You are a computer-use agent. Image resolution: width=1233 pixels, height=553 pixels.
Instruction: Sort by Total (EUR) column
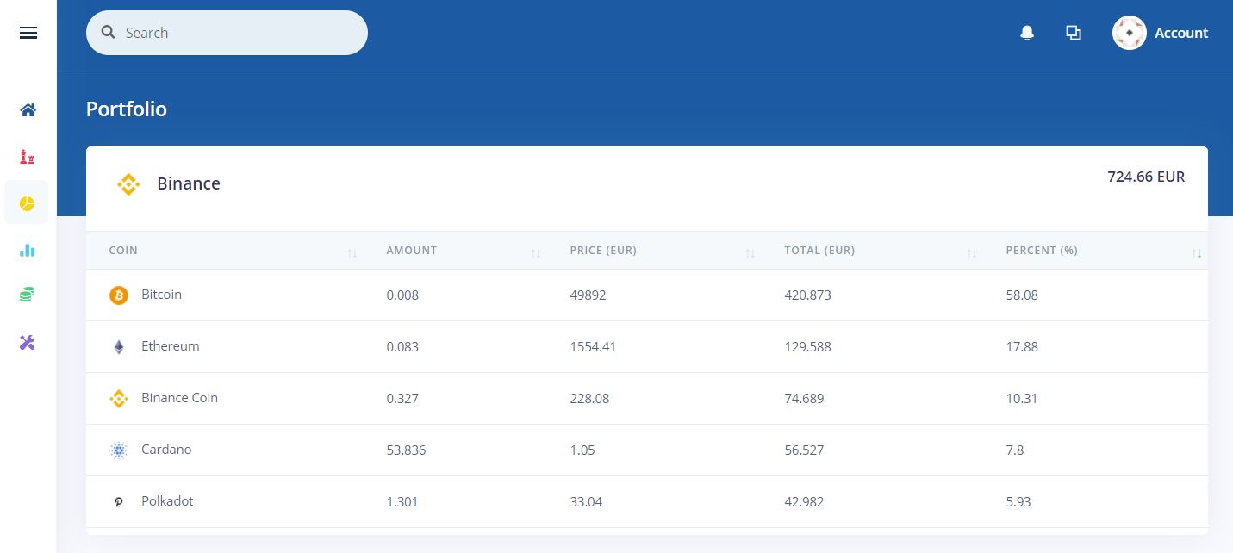click(x=819, y=251)
